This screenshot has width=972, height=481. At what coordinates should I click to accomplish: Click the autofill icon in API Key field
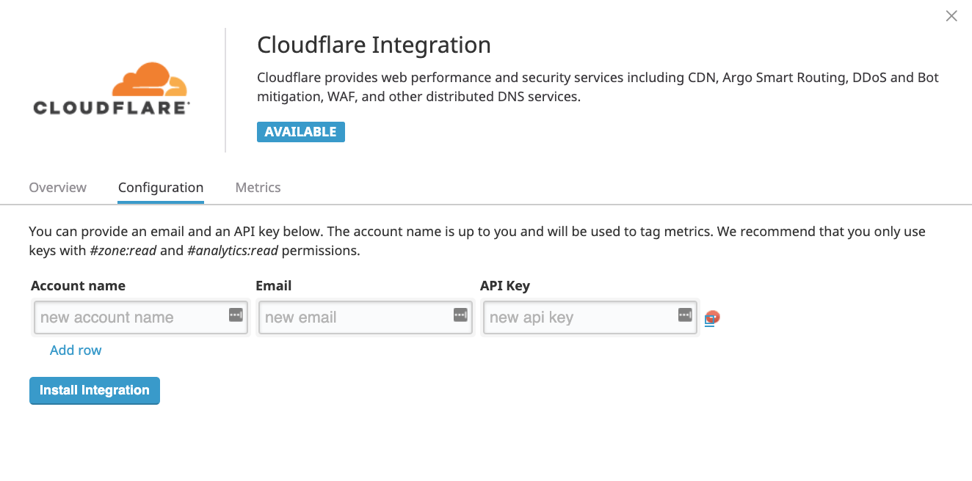684,315
